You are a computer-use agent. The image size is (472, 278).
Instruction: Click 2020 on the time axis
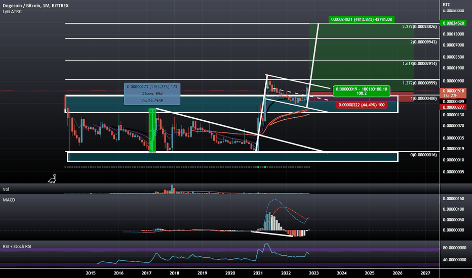pos(230,273)
